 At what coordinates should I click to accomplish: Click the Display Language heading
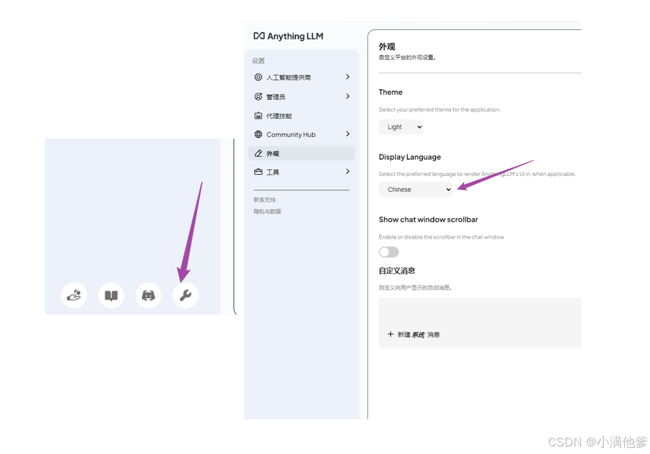410,157
